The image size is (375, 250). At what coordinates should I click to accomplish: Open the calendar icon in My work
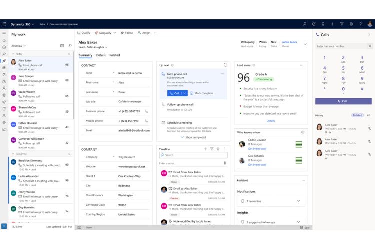click(62, 45)
